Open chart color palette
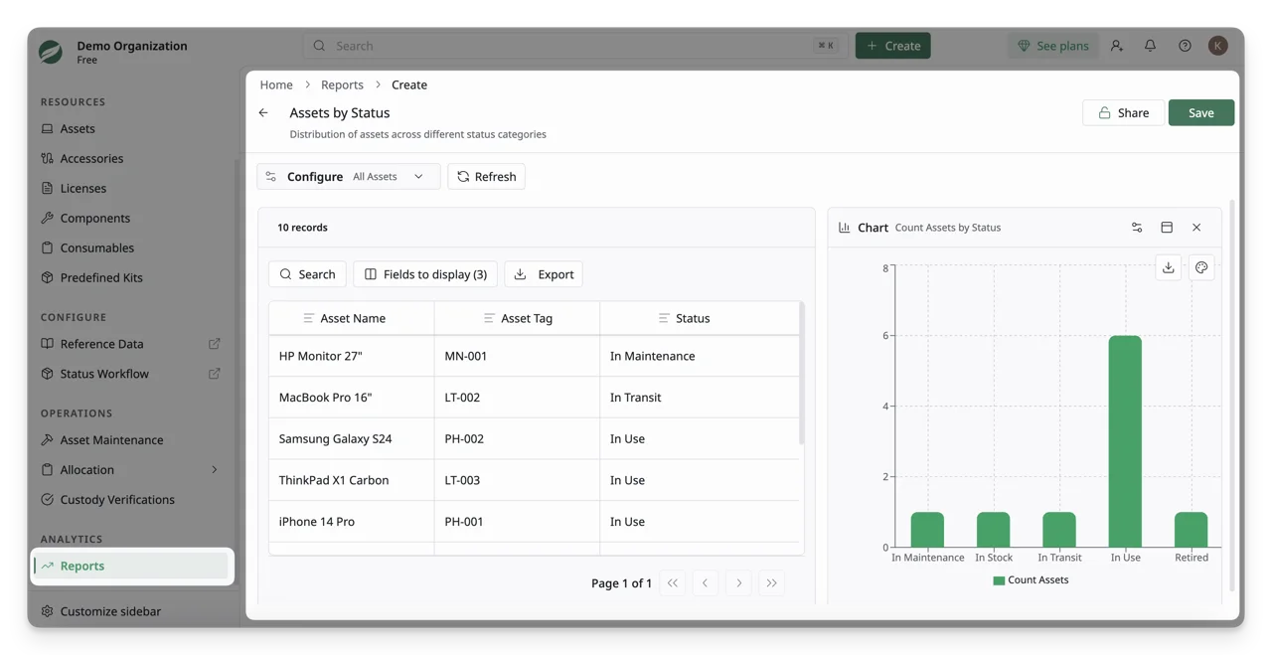 (x=1201, y=267)
